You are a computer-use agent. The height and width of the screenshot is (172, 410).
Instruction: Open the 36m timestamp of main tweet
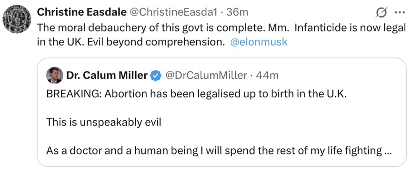tap(237, 12)
